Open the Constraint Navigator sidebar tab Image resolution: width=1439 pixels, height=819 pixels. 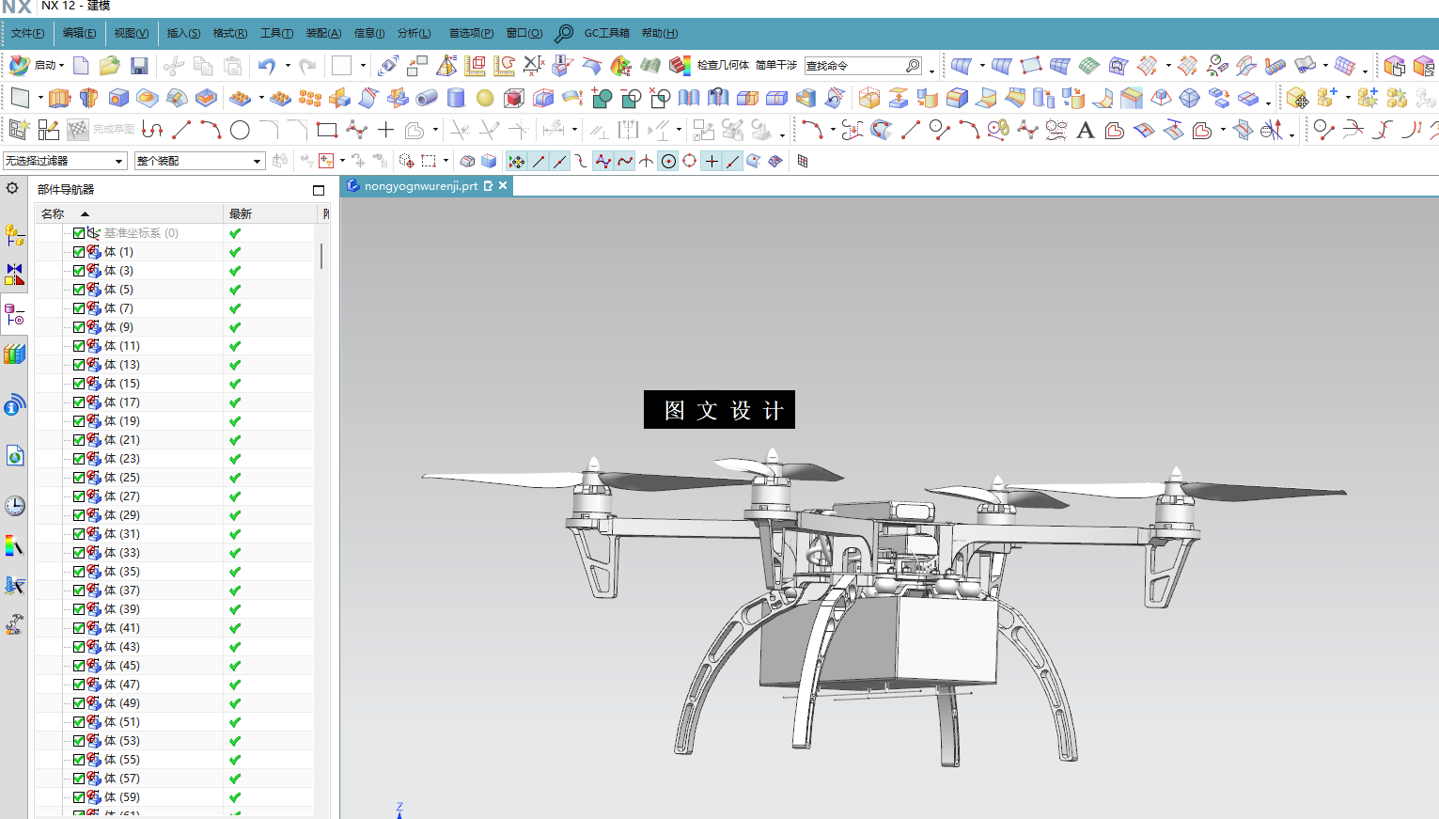click(14, 275)
